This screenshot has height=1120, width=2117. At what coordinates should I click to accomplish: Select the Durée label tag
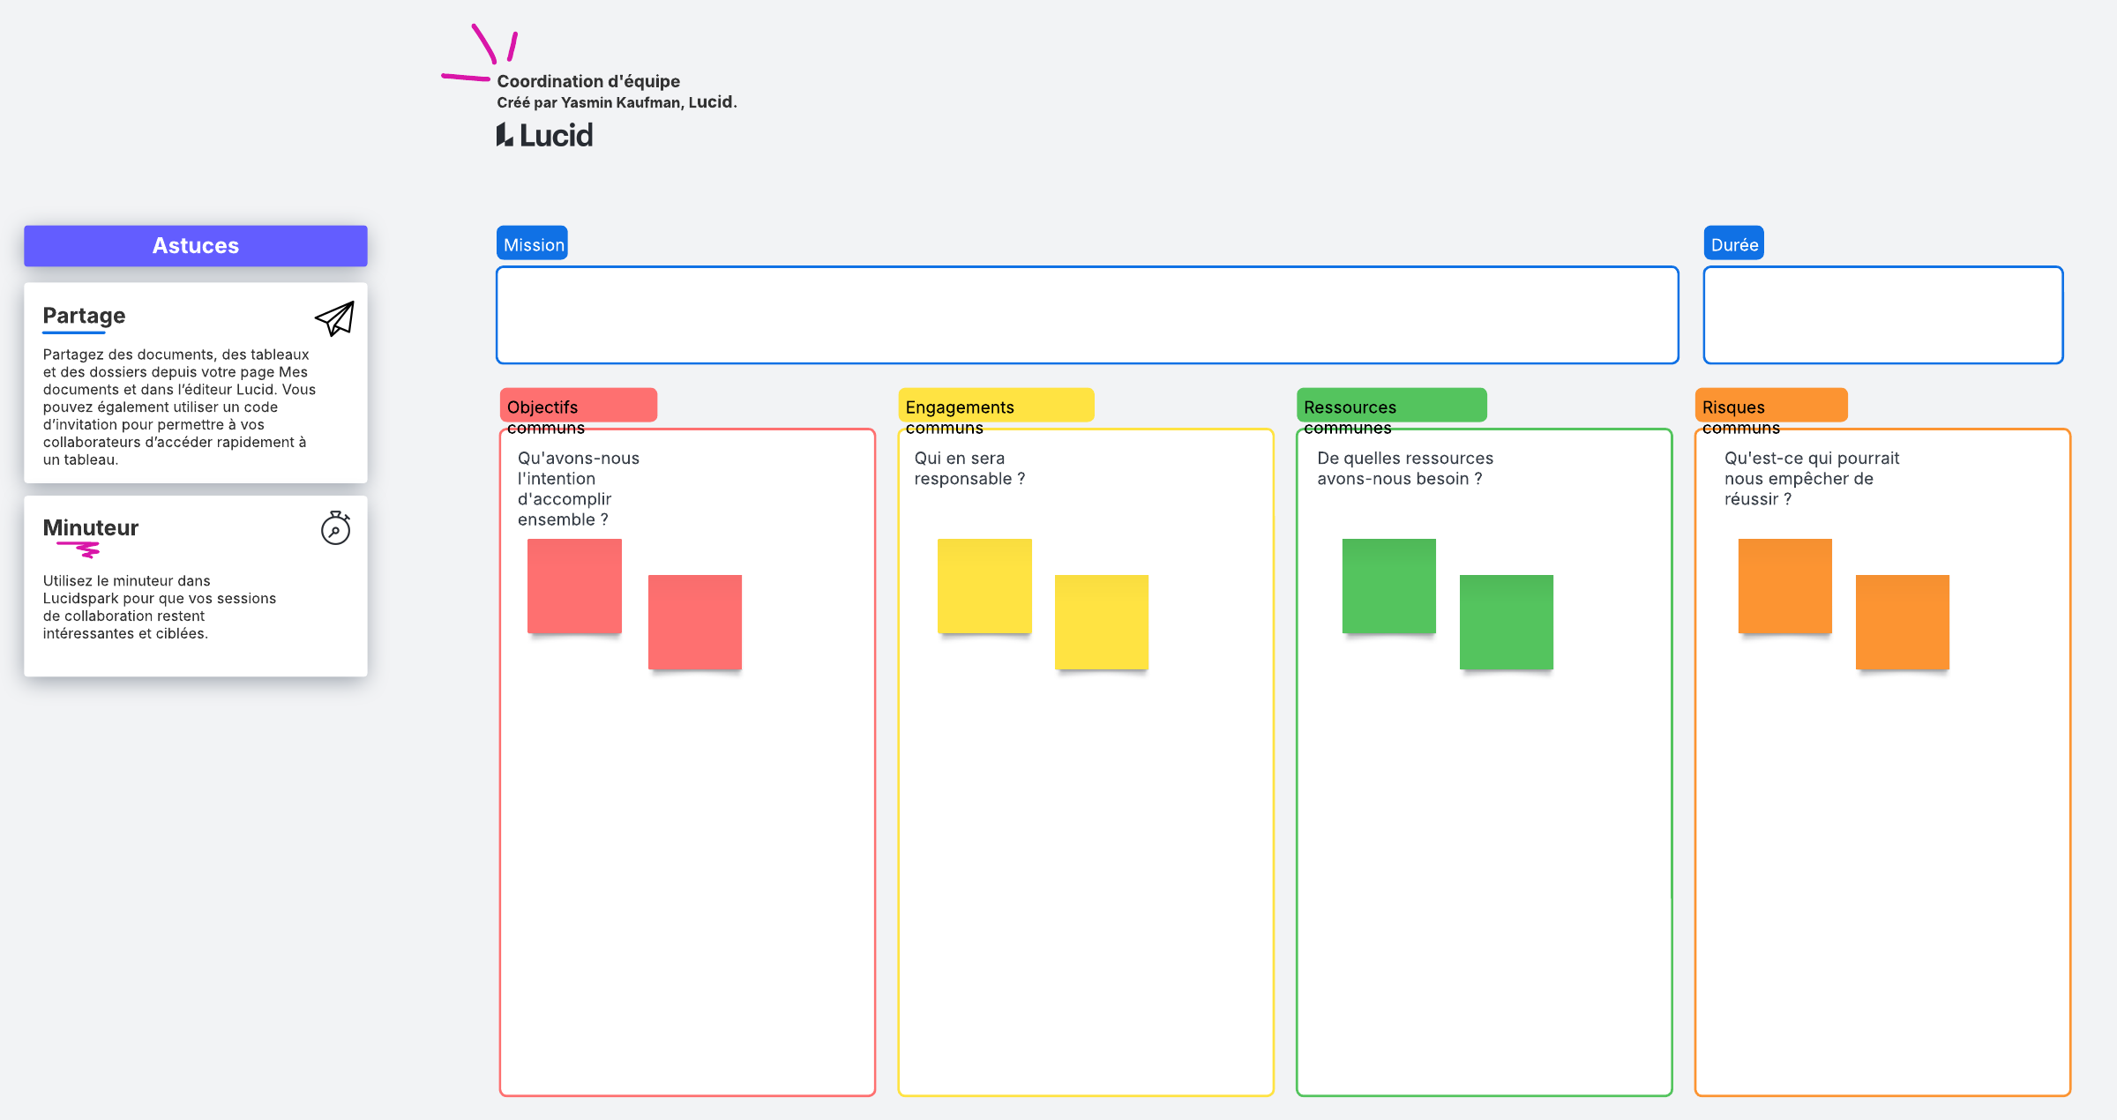[1733, 244]
